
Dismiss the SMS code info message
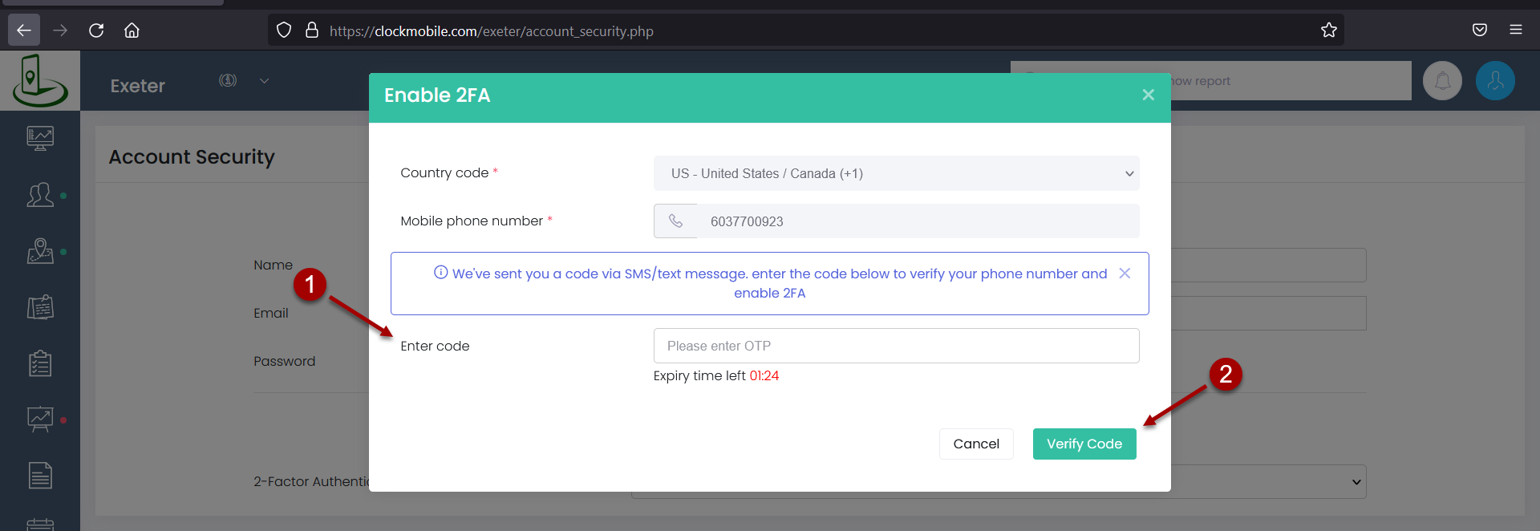coord(1125,274)
